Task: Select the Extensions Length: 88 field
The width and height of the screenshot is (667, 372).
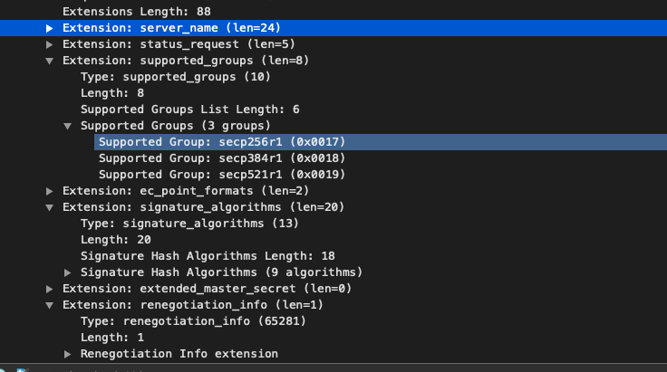Action: tap(137, 12)
